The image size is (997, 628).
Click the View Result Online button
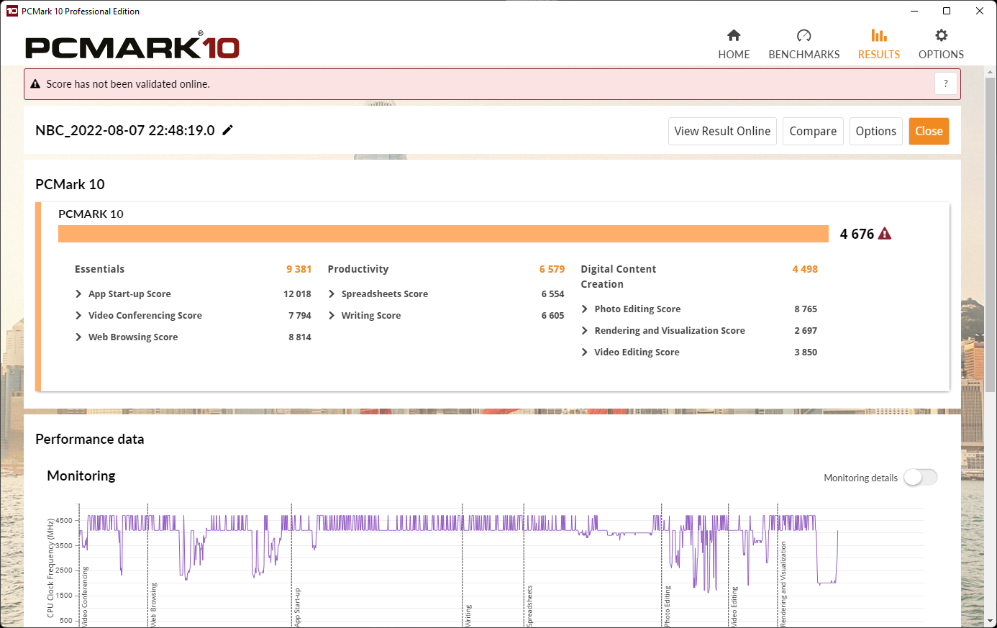(722, 131)
